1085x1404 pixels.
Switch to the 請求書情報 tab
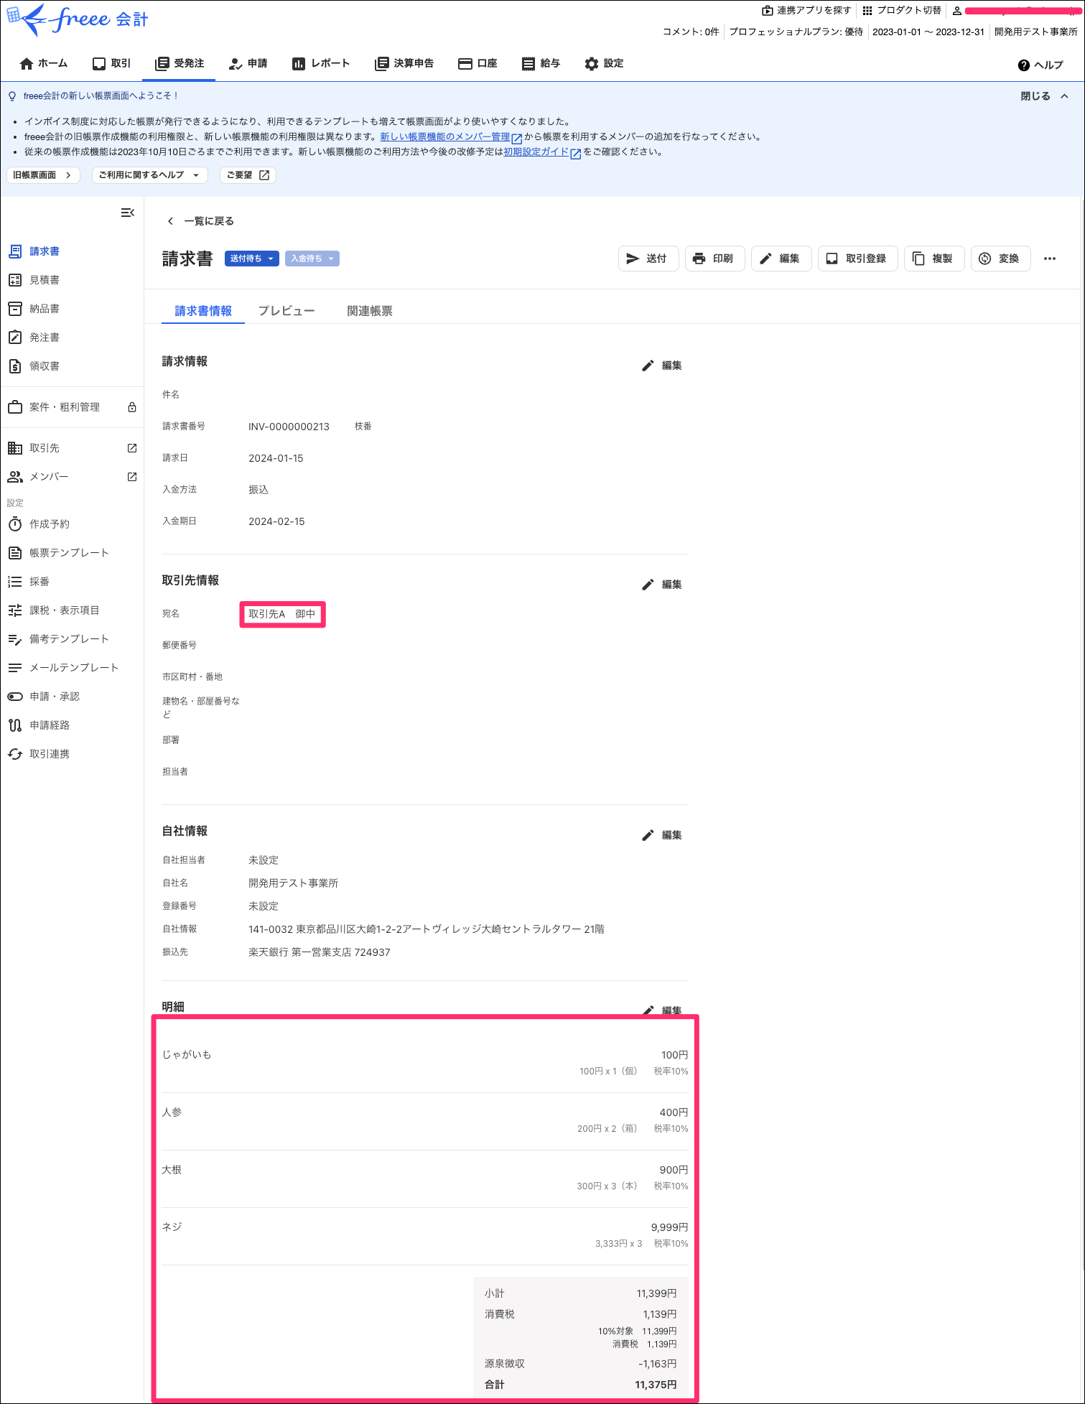tap(203, 311)
